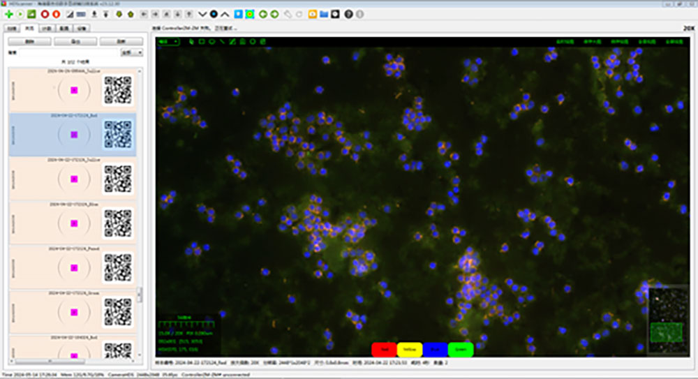Select the ellipse annotation tool

[x=211, y=41]
